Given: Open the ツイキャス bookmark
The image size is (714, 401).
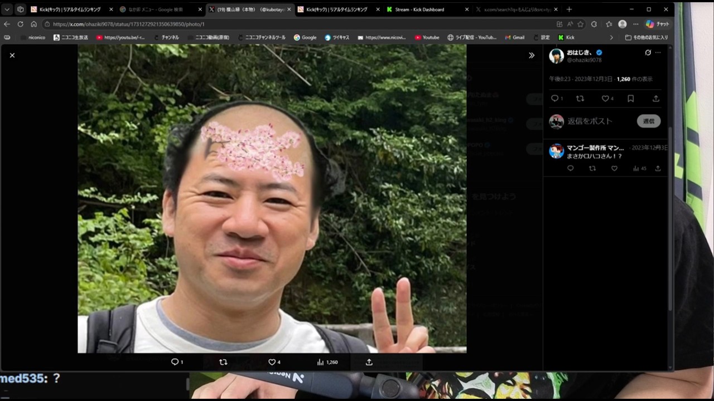Looking at the screenshot, I should click(337, 37).
